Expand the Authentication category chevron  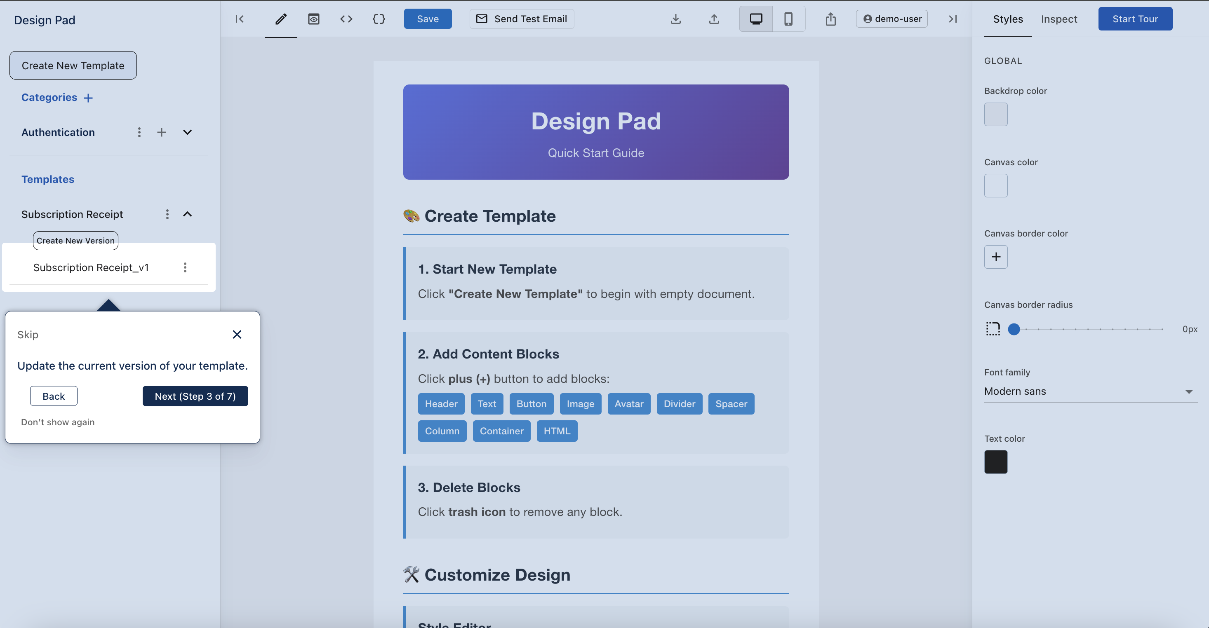187,132
